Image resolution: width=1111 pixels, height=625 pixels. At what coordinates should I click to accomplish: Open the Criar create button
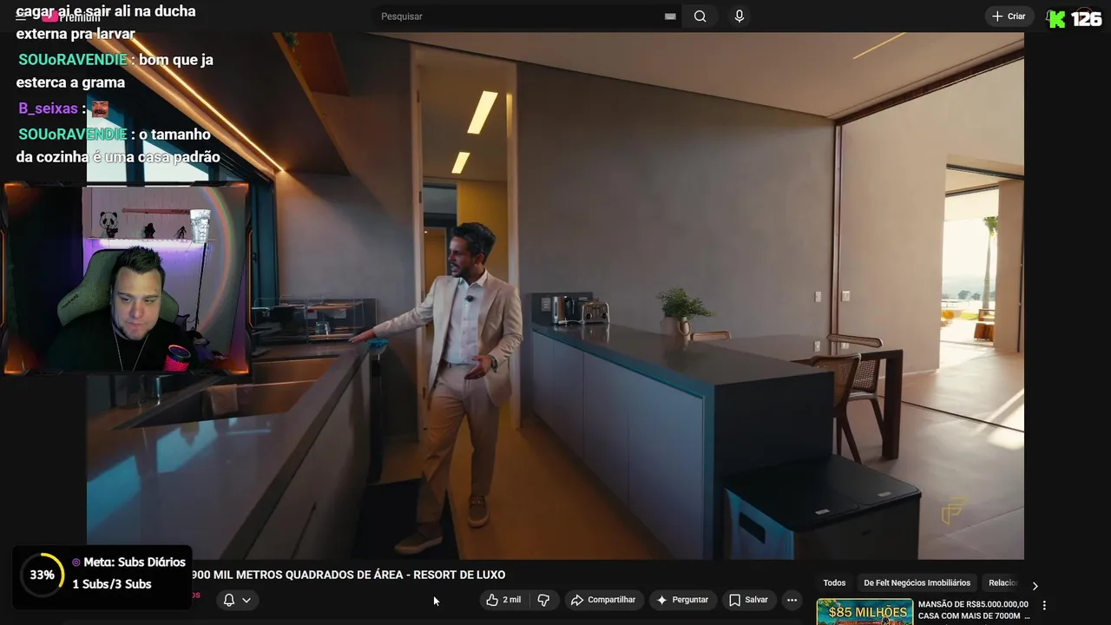point(1009,16)
